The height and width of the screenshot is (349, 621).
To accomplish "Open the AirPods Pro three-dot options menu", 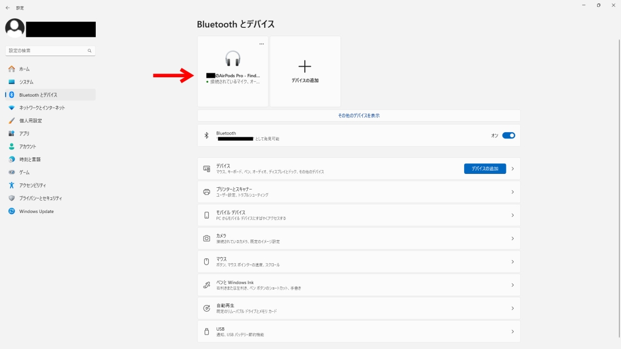I will point(262,44).
